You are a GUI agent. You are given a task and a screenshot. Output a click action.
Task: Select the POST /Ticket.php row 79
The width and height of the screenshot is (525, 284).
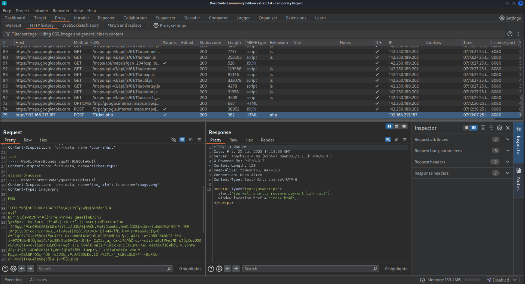tap(261, 115)
